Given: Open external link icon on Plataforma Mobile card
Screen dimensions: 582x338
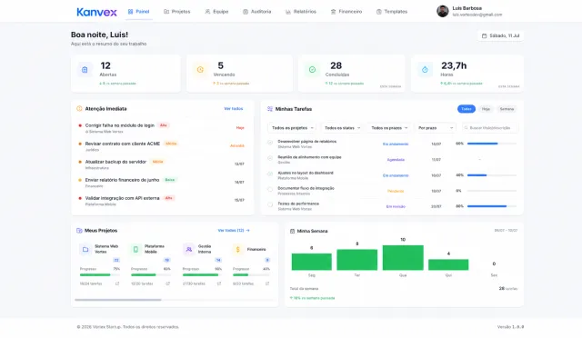Looking at the screenshot, I should (x=167, y=283).
